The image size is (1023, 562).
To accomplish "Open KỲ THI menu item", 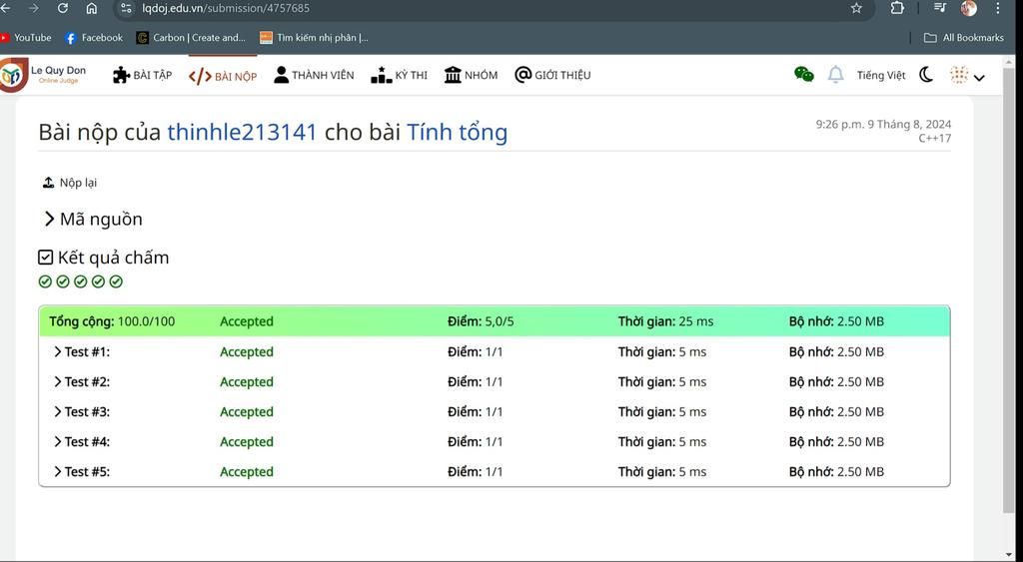I will 399,75.
